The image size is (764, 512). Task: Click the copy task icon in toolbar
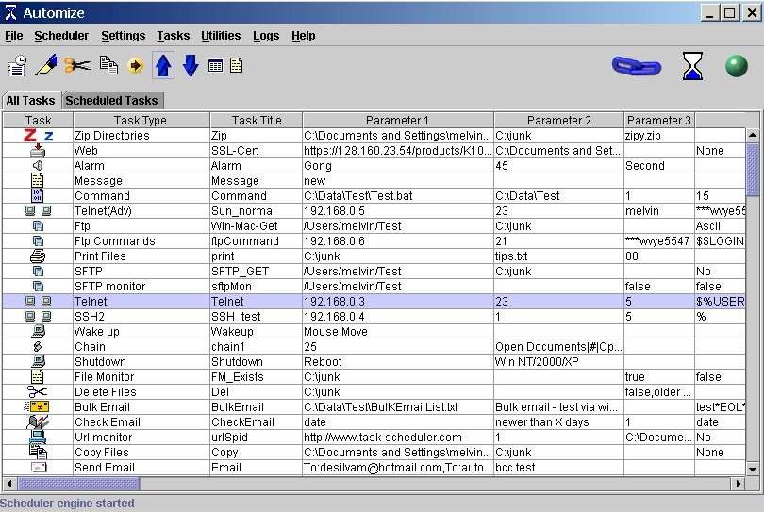(x=108, y=66)
